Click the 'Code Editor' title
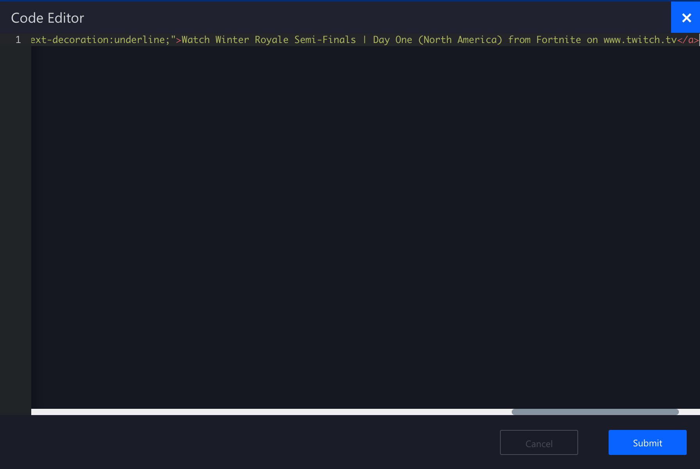 pyautogui.click(x=48, y=18)
